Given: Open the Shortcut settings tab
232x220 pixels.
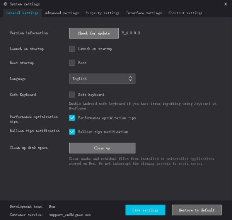Looking at the screenshot, I should point(185,13).
